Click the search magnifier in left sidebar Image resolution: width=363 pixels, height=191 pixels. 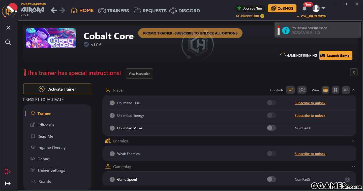[8, 42]
